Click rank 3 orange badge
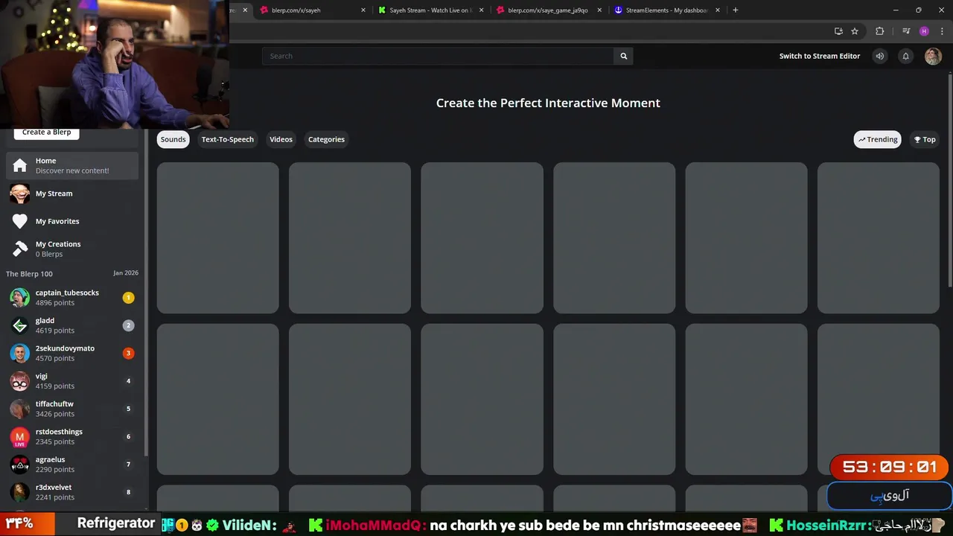 128,353
